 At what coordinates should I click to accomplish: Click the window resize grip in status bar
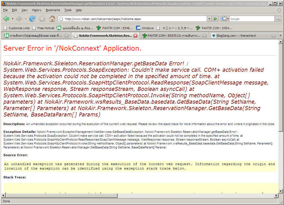tap(281, 202)
